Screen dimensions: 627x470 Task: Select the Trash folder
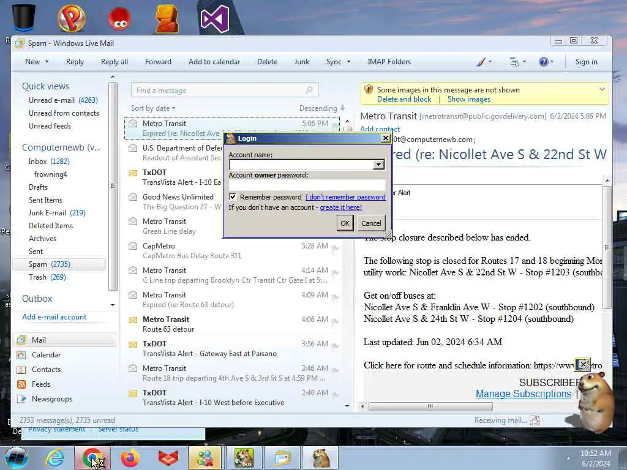pyautogui.click(x=47, y=277)
